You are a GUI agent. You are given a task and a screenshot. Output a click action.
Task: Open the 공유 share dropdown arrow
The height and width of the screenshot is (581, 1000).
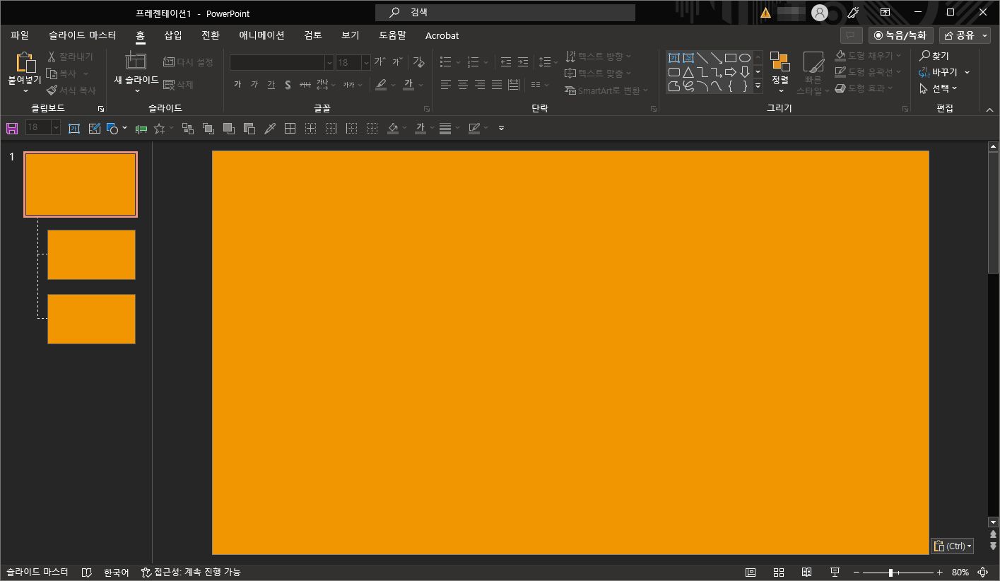click(x=985, y=35)
